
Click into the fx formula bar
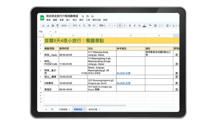[117, 32]
